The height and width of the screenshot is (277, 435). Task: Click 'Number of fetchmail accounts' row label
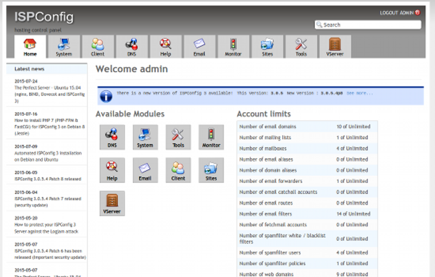(273, 225)
